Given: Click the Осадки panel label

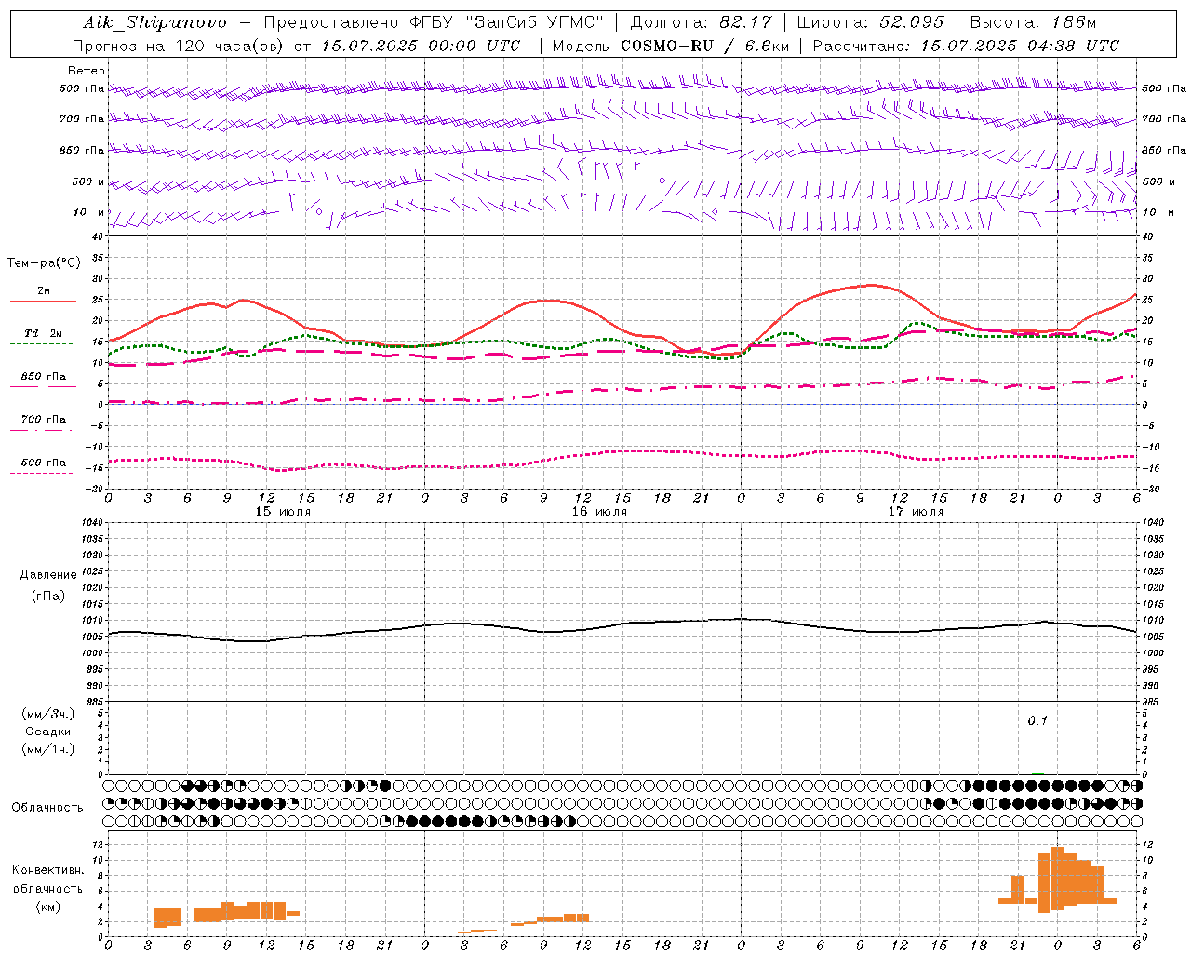Looking at the screenshot, I should point(48,732).
